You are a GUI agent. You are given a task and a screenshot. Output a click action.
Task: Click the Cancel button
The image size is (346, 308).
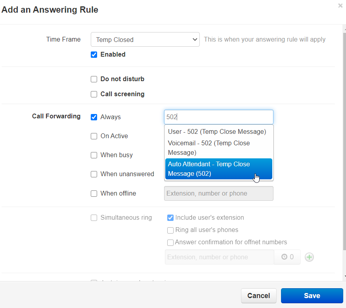[258, 296]
